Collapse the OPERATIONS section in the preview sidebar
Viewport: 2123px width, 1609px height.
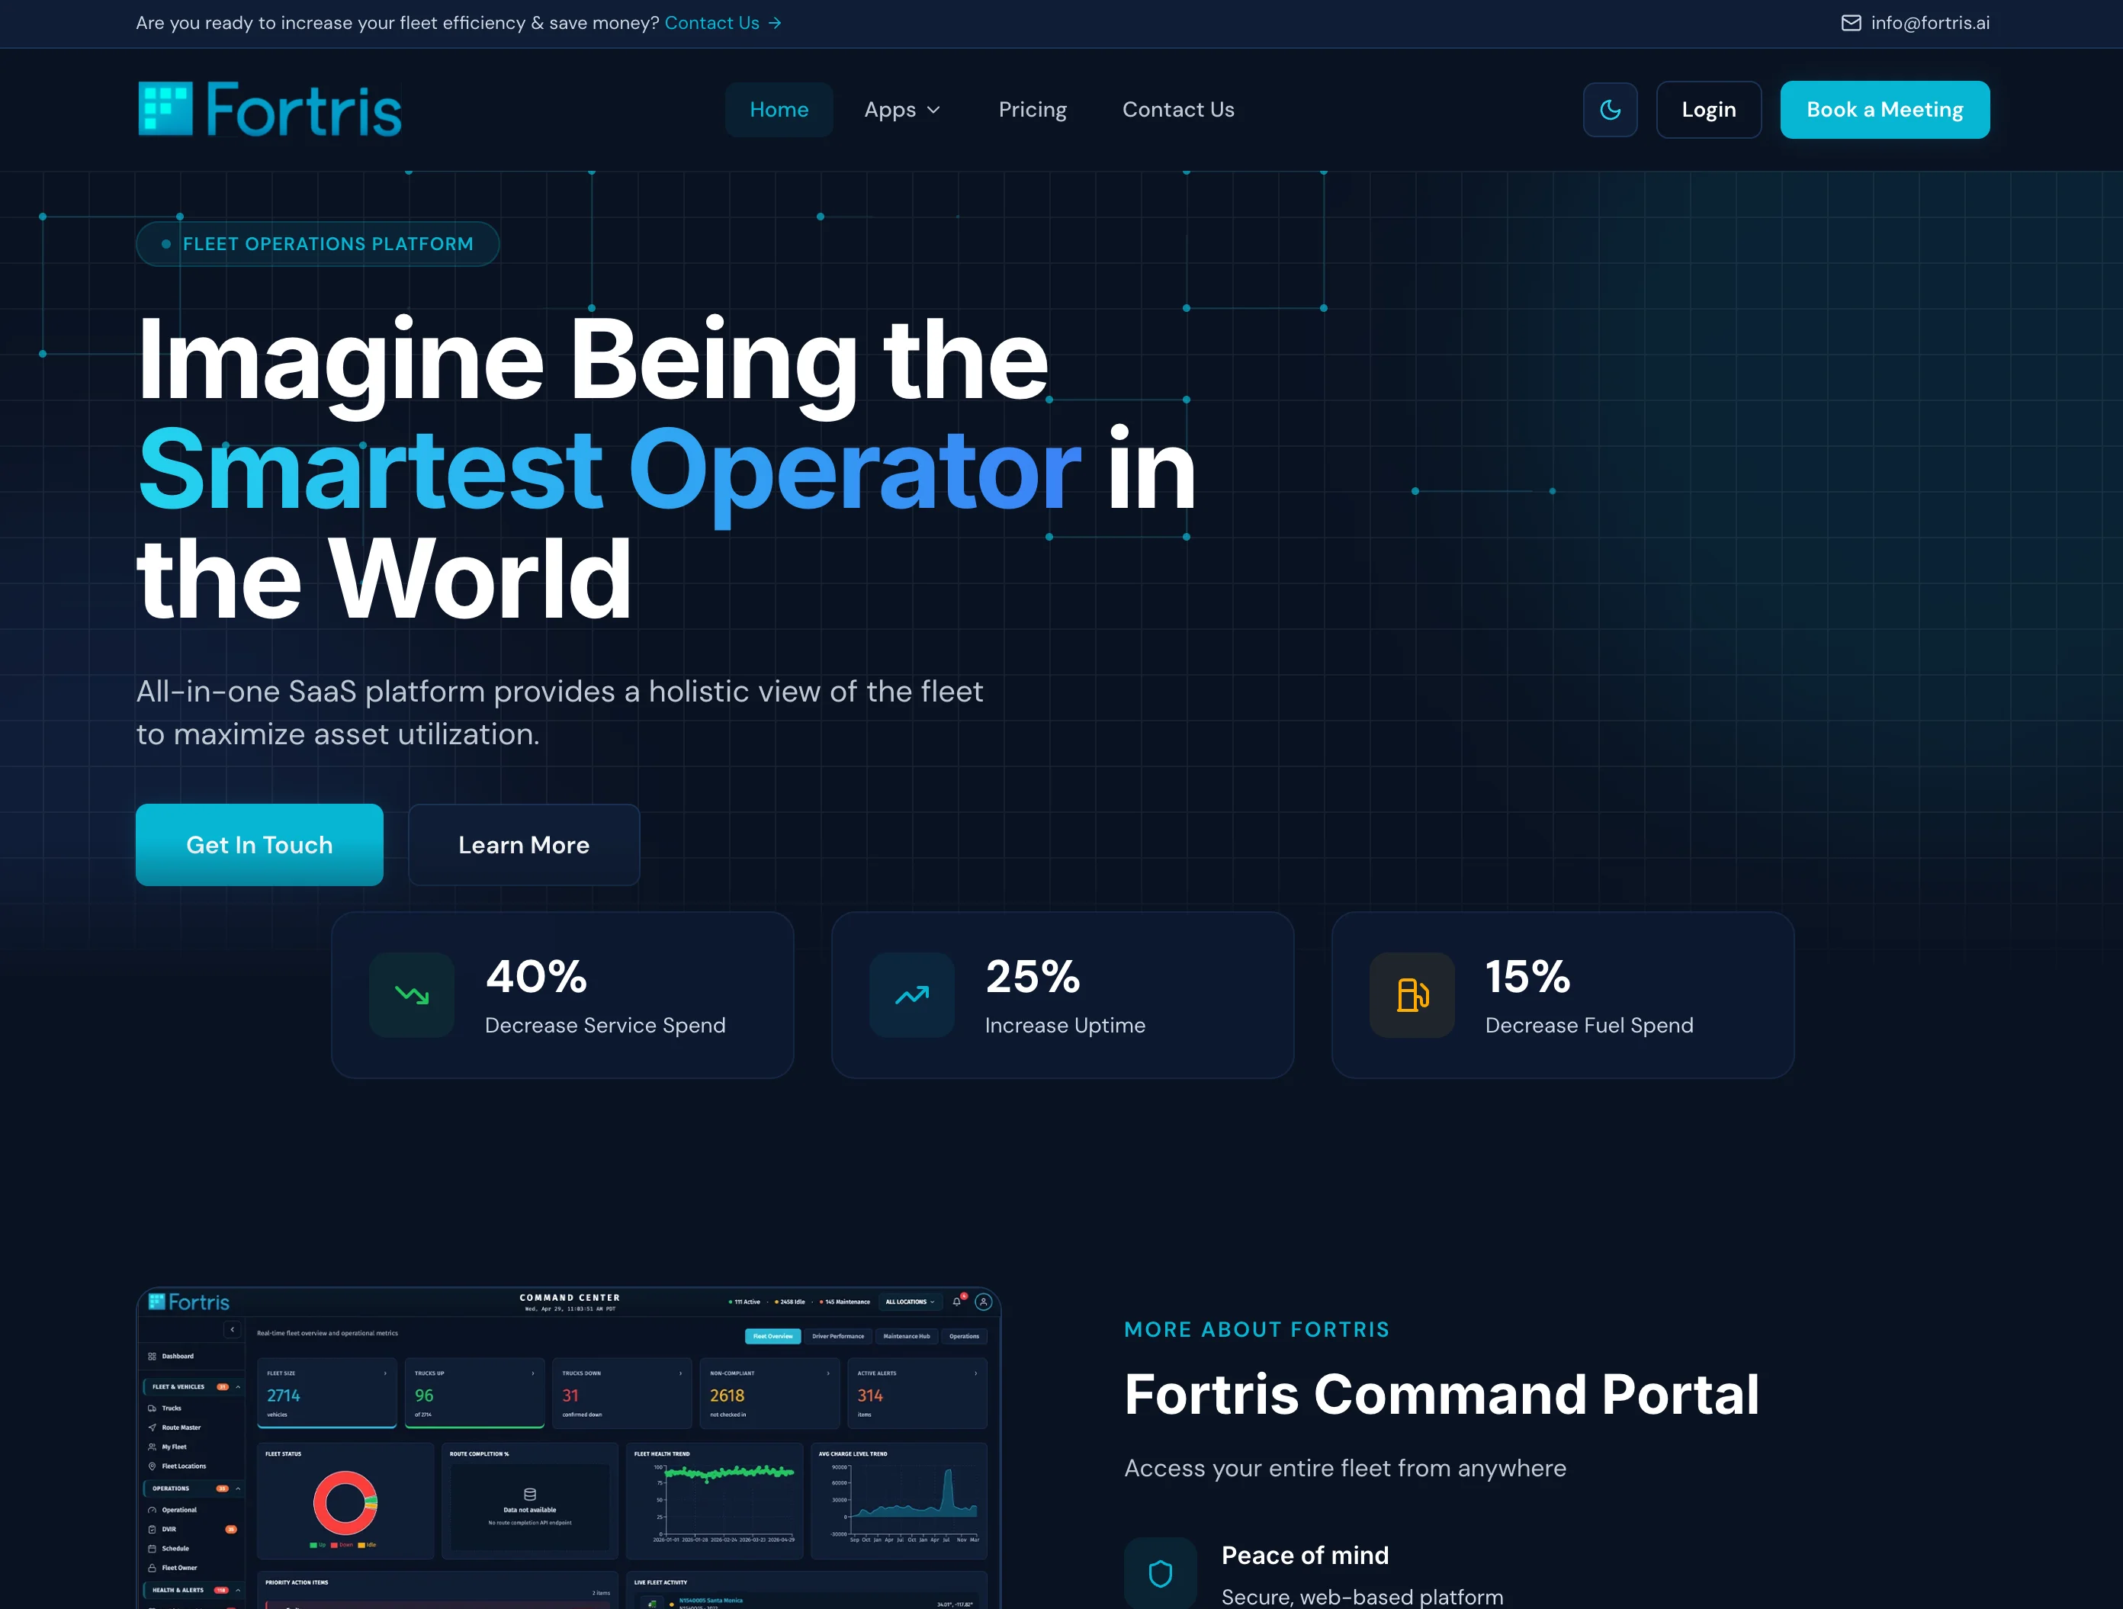click(238, 1488)
